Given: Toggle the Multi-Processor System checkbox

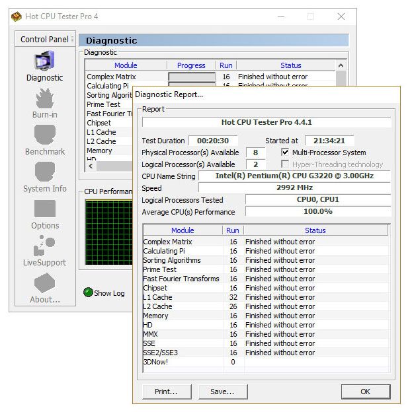Looking at the screenshot, I should pos(285,152).
